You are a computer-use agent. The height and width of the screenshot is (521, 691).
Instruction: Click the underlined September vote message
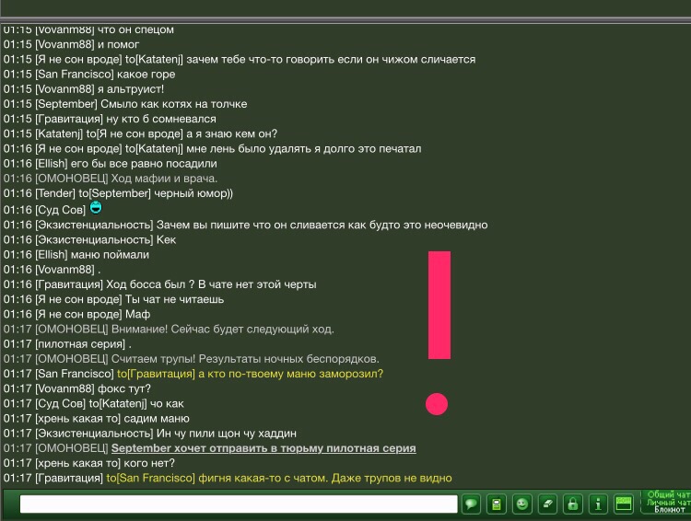[x=264, y=448]
